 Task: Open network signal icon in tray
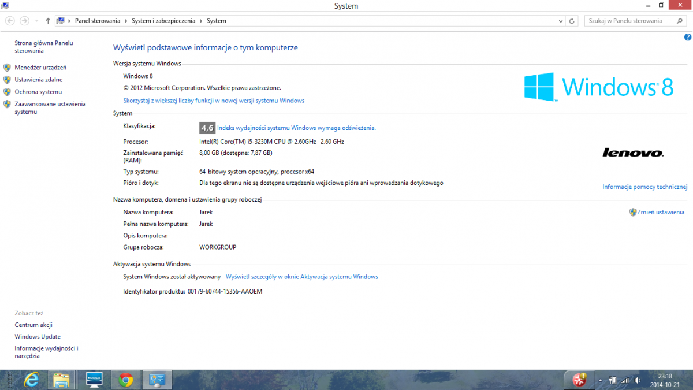(625, 380)
